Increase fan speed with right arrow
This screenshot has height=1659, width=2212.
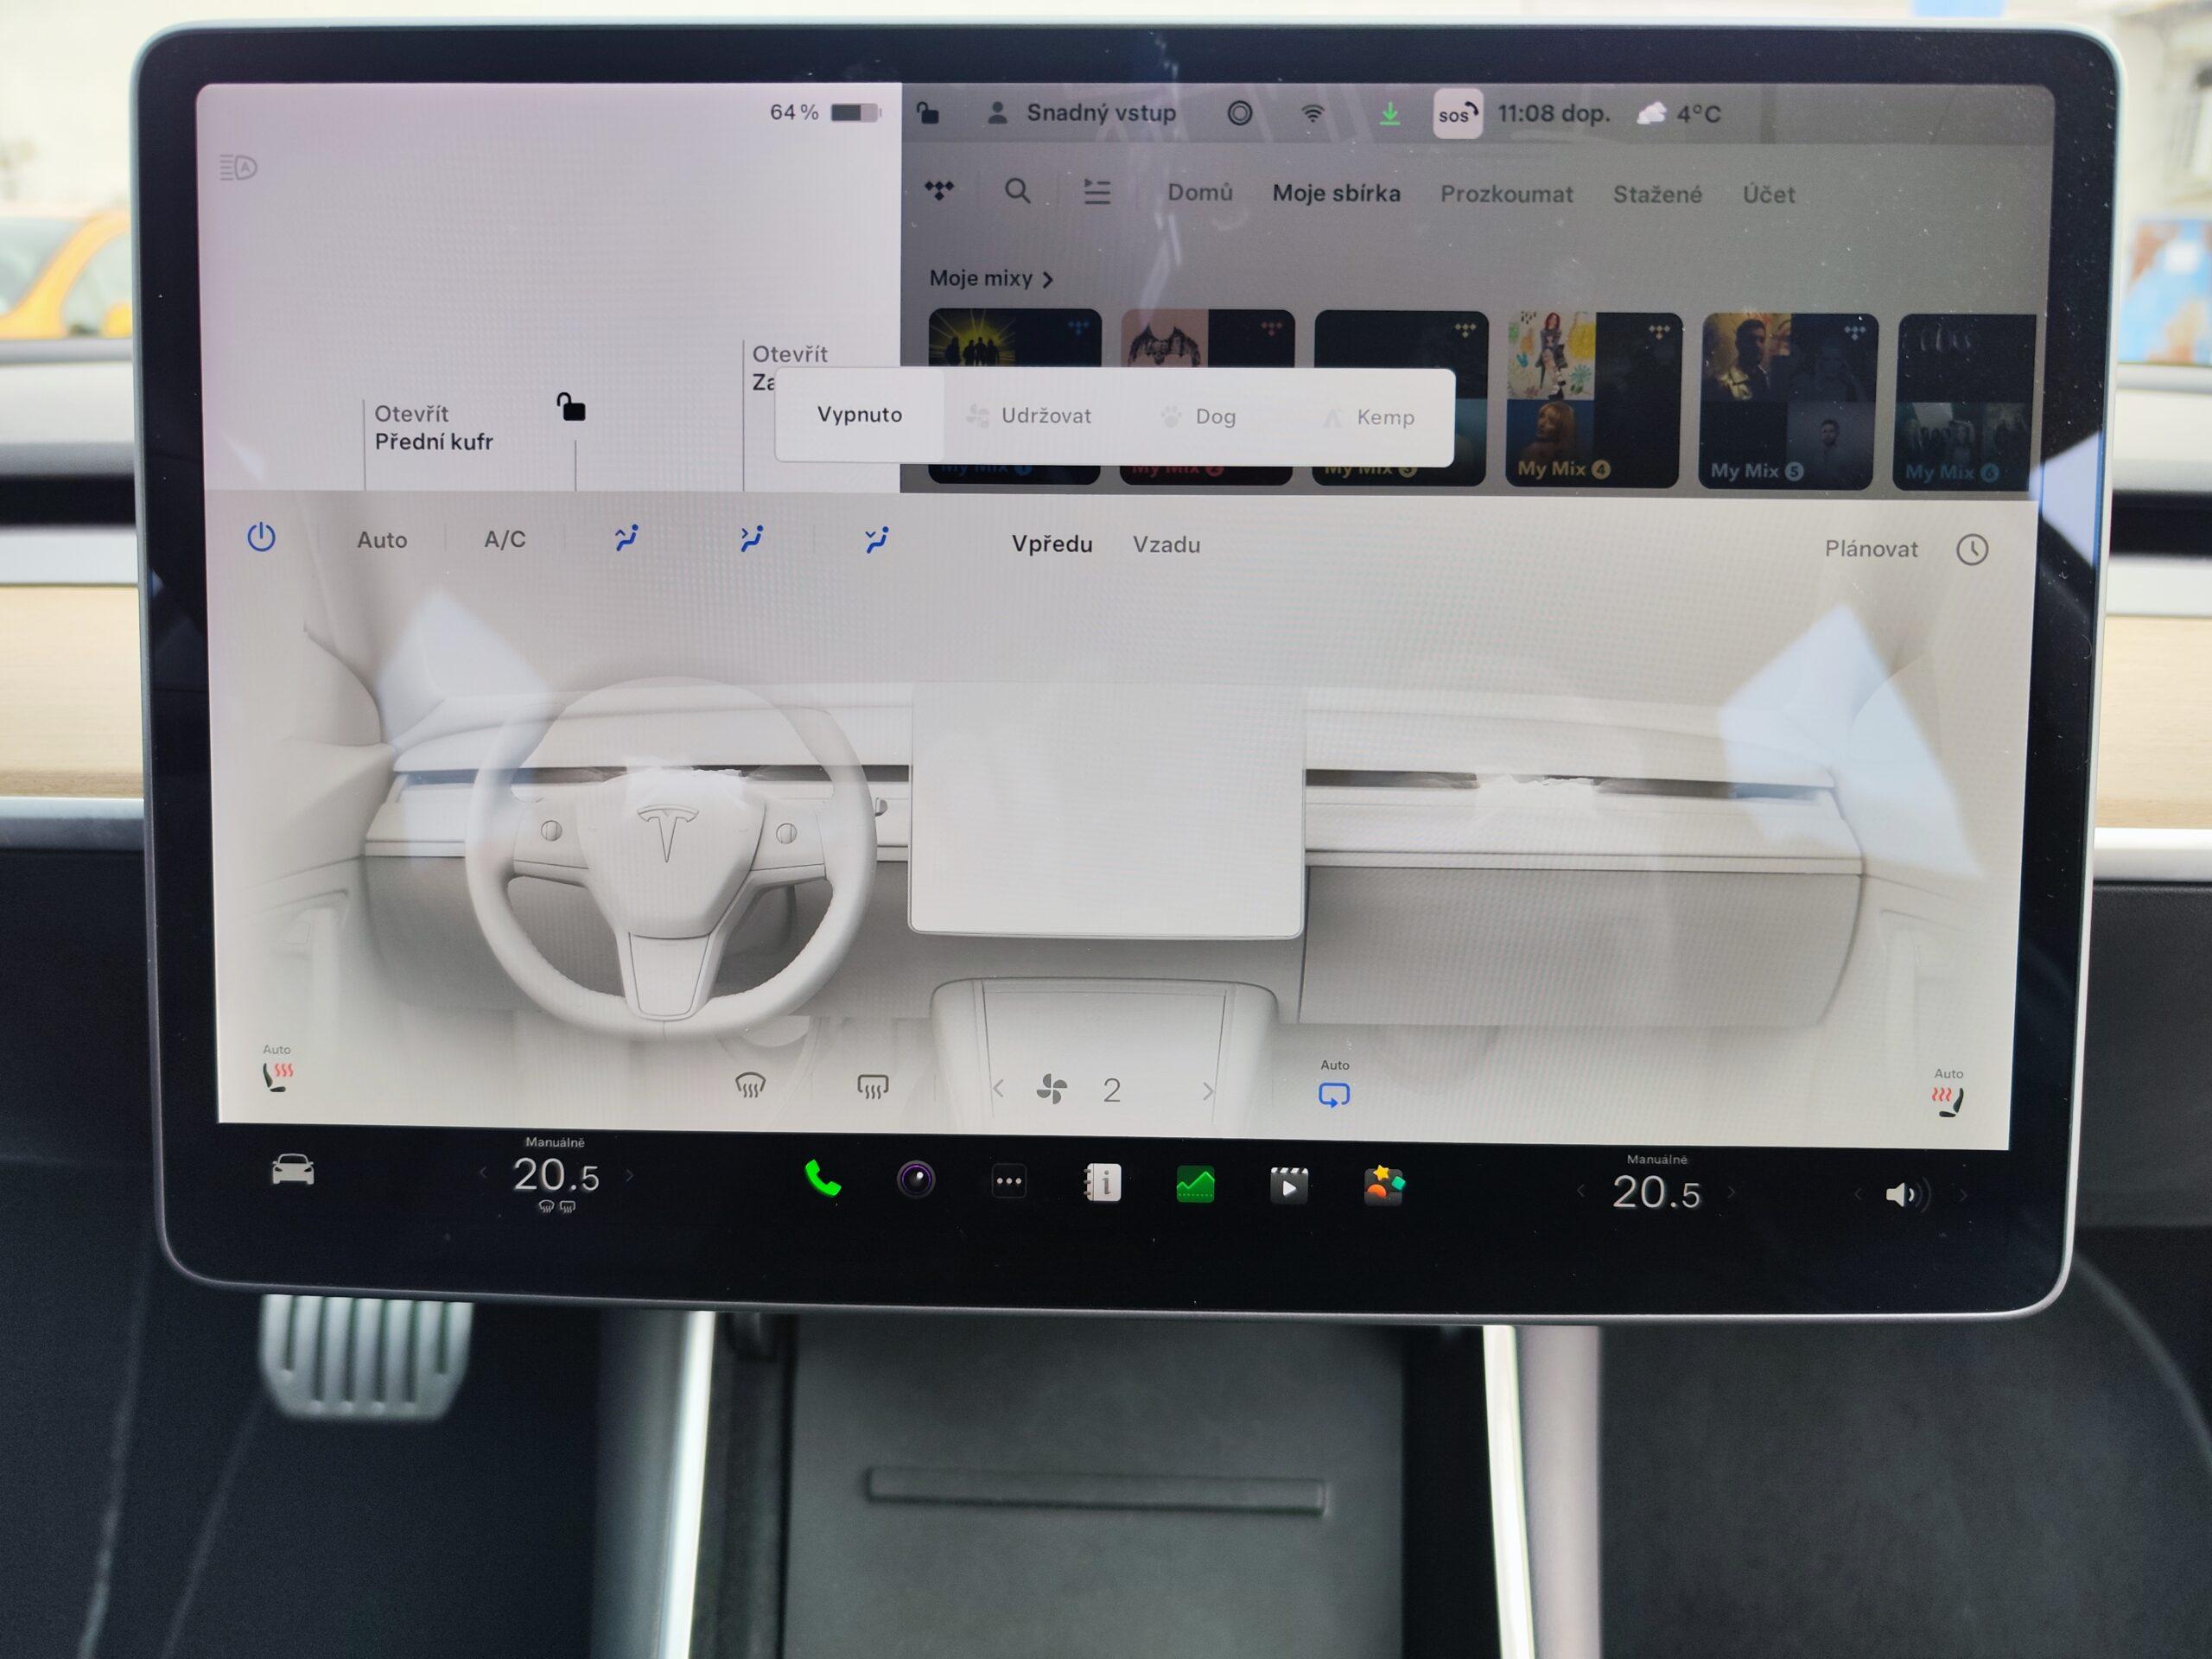[1208, 1091]
